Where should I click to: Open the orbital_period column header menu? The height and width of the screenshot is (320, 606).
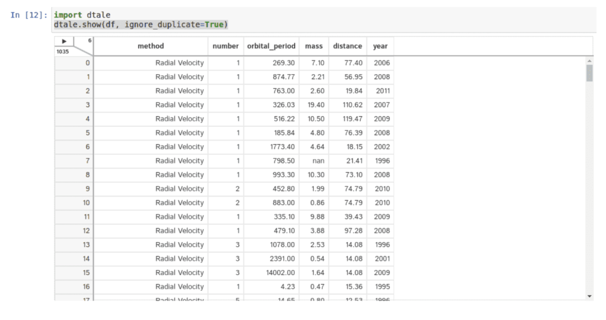click(272, 46)
